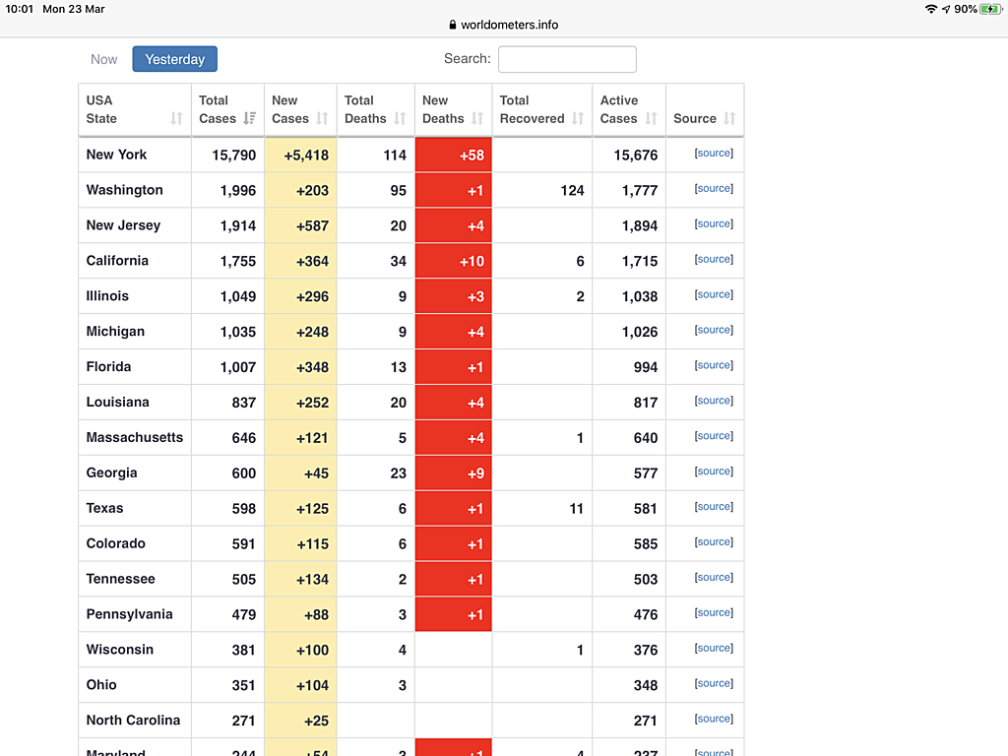This screenshot has width=1008, height=756.
Task: Open the source link for California
Action: pos(714,259)
